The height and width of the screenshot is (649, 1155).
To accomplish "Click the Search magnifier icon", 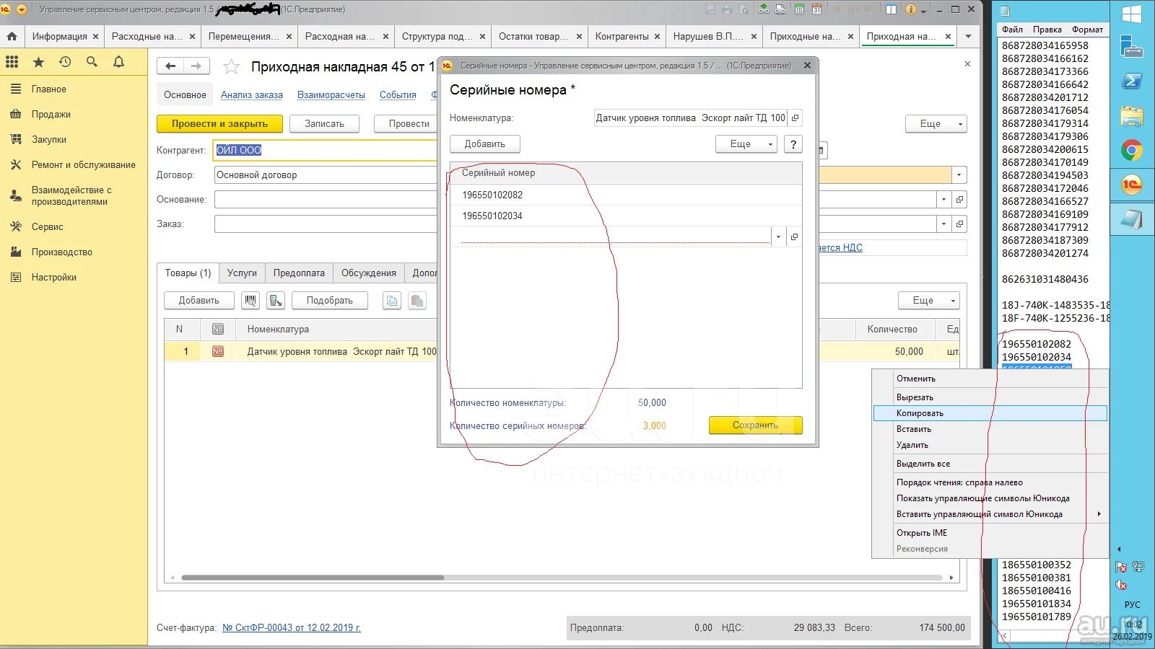I will 92,63.
